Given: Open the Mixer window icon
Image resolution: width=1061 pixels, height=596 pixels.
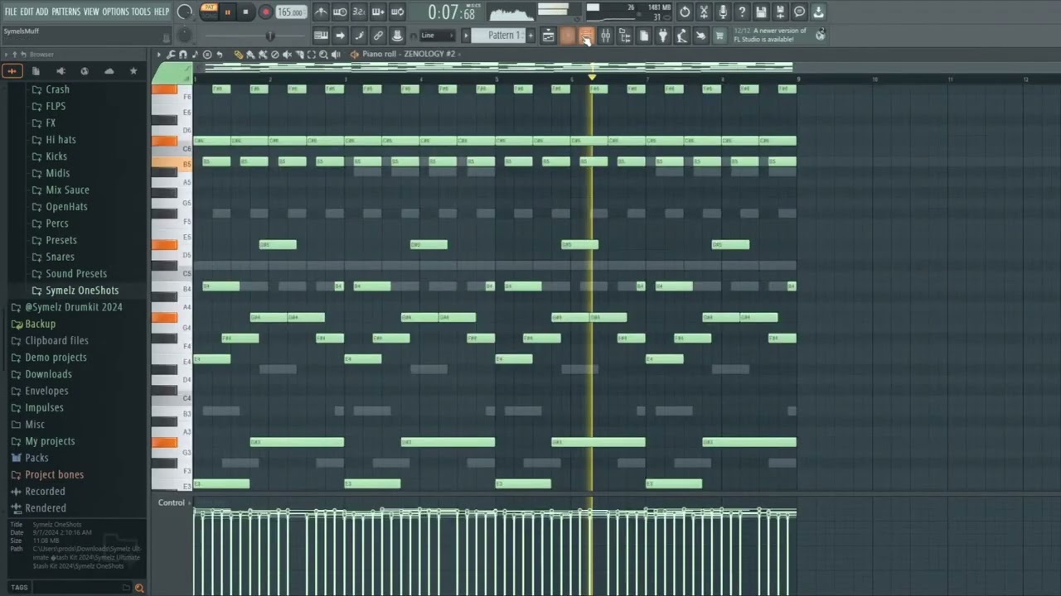Looking at the screenshot, I should coord(605,36).
